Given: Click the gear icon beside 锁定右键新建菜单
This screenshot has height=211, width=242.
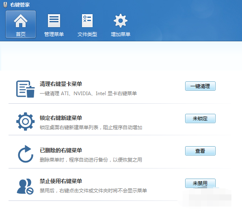Looking at the screenshot, I should click(26, 121).
